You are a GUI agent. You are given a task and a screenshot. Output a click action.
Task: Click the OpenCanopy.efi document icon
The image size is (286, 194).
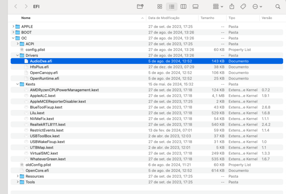(26, 73)
